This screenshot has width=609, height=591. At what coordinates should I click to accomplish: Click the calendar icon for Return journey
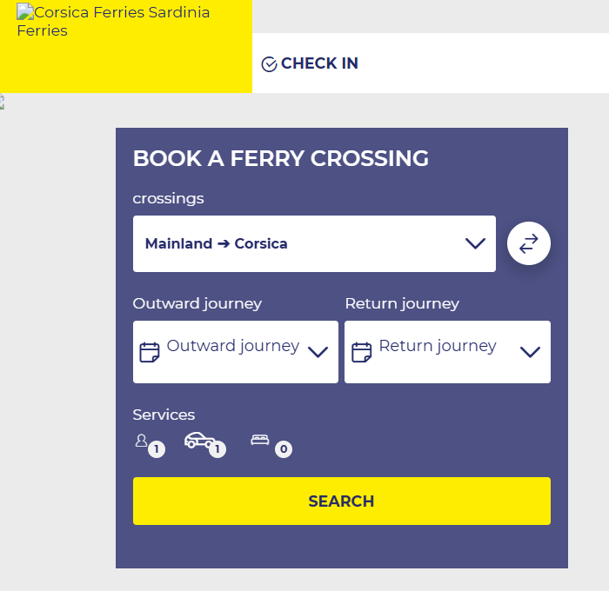coord(361,352)
